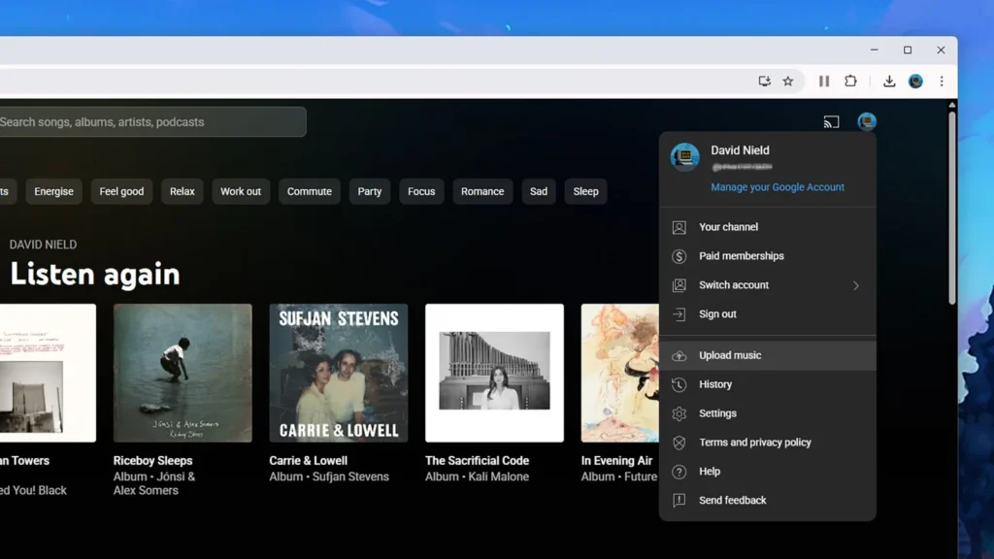Screen dimensions: 994x559
Task: Open Settings from the account menu
Action: click(x=768, y=413)
